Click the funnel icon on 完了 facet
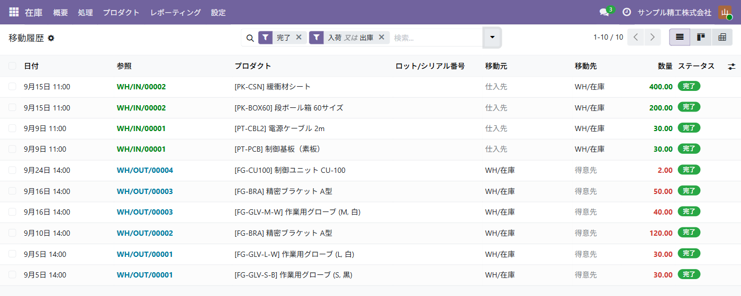 pyautogui.click(x=266, y=38)
